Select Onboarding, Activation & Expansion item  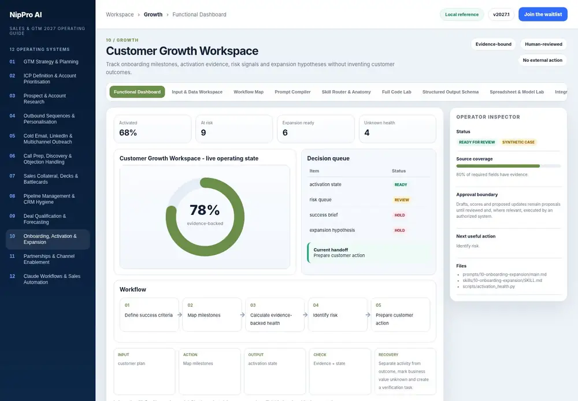[47, 239]
